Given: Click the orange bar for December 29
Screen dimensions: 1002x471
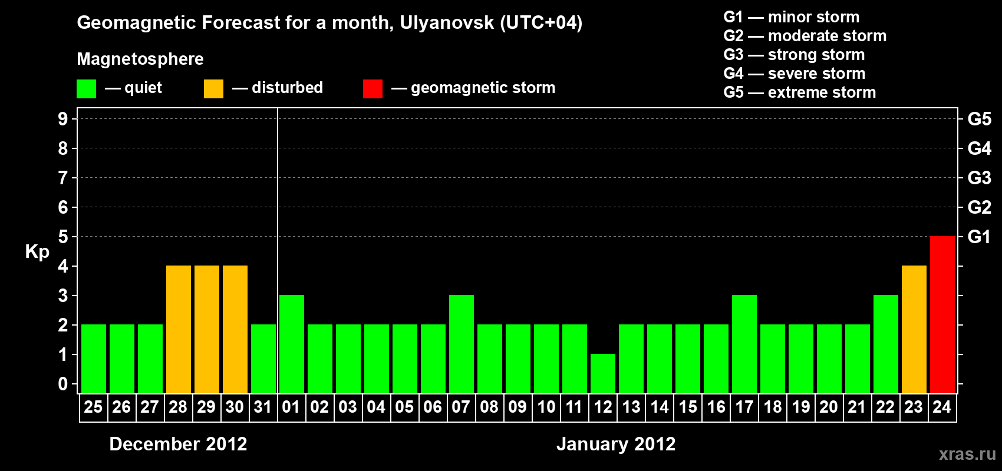Looking at the screenshot, I should click(206, 329).
